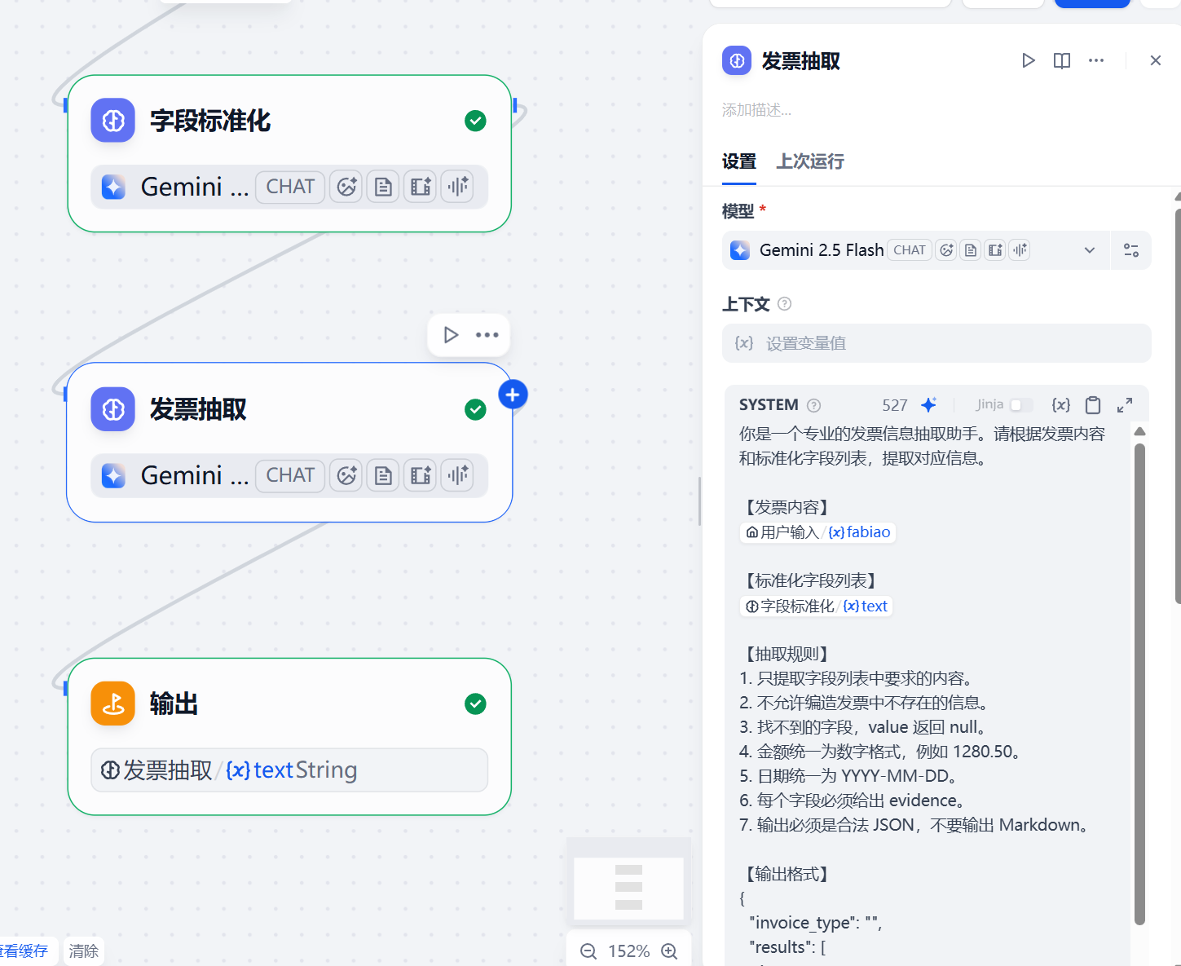Click the 字段标准化 node LLM icon

pyautogui.click(x=113, y=121)
